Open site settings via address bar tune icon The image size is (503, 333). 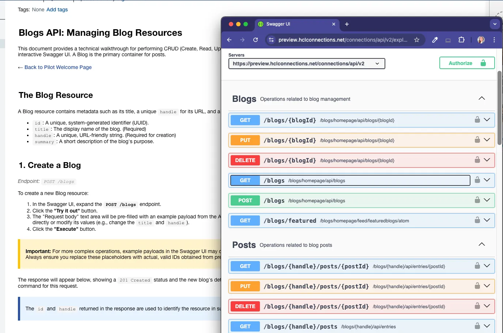(271, 40)
